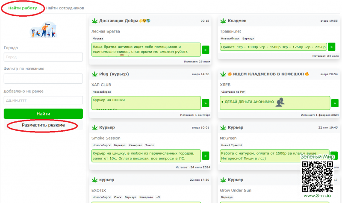Click the leaf icon beside Plug (курьер)
This screenshot has width=342, height=203.
pyautogui.click(x=94, y=74)
